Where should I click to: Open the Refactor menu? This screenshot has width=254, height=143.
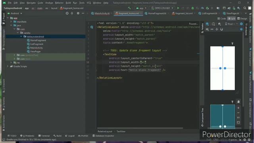coord(59,3)
